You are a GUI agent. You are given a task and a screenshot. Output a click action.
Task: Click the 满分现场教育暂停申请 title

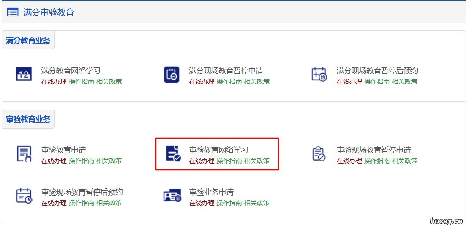point(226,71)
